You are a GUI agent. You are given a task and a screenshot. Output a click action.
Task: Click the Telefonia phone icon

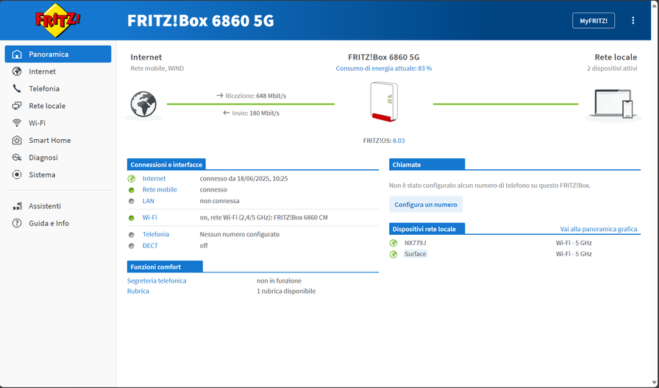pos(17,89)
